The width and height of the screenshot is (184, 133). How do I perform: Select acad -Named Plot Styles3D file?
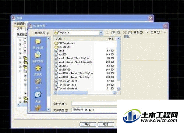pos(73,62)
